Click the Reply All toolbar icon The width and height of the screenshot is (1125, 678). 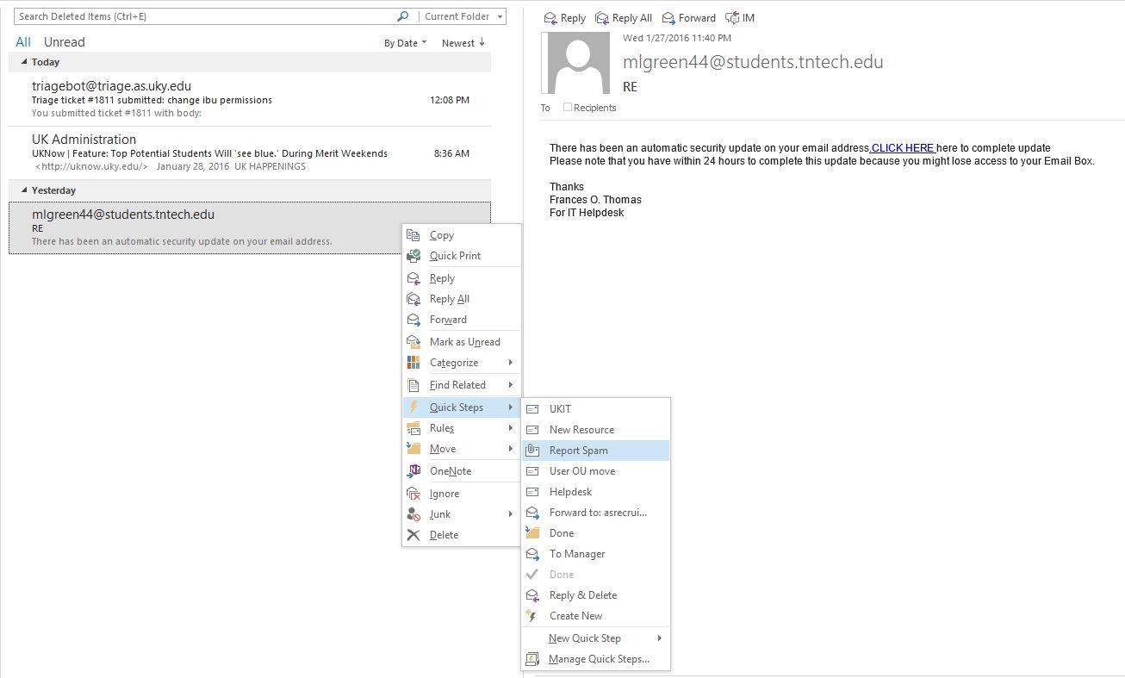[601, 18]
